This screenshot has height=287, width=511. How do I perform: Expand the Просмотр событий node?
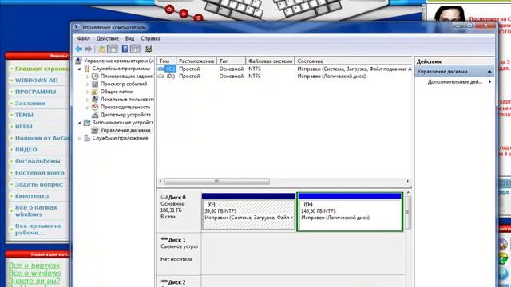click(87, 85)
